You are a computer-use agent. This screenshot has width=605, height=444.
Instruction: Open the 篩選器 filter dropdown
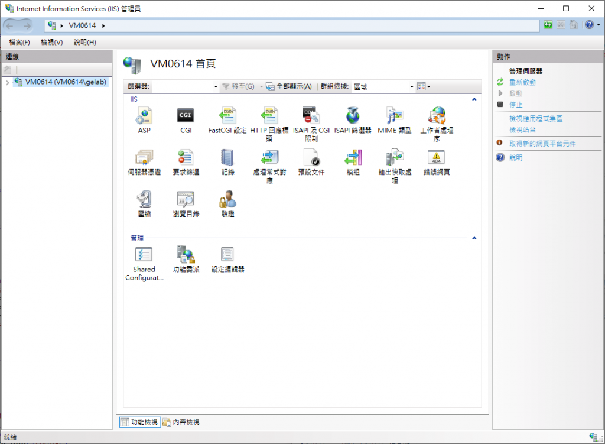tap(216, 86)
